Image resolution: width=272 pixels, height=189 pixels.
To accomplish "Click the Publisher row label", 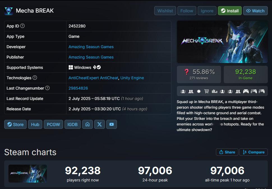I will (x=15, y=57).
